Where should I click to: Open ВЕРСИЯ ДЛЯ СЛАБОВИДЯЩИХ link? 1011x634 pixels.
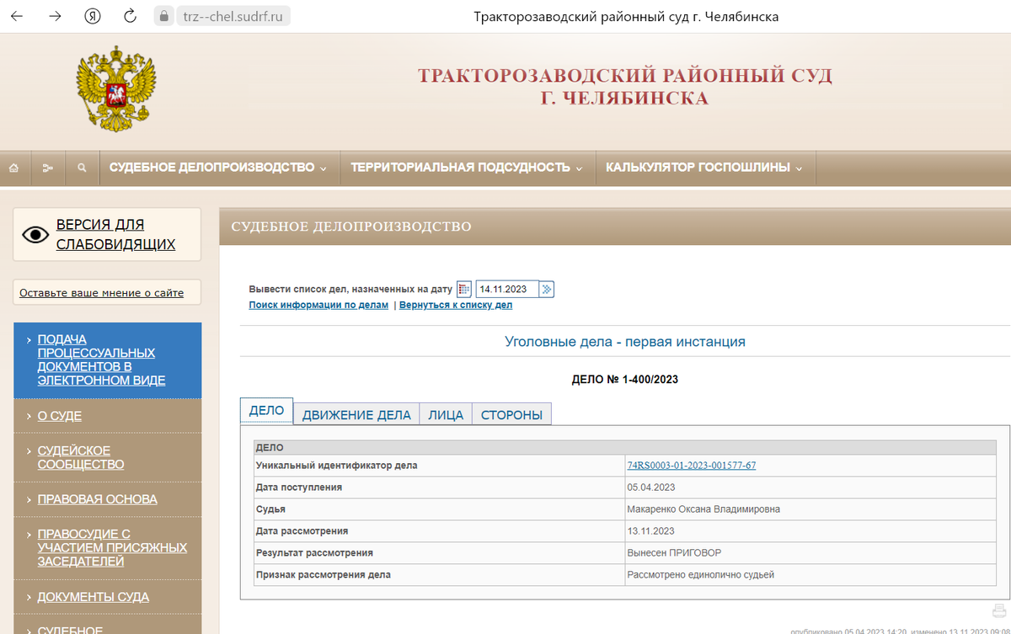click(x=115, y=235)
